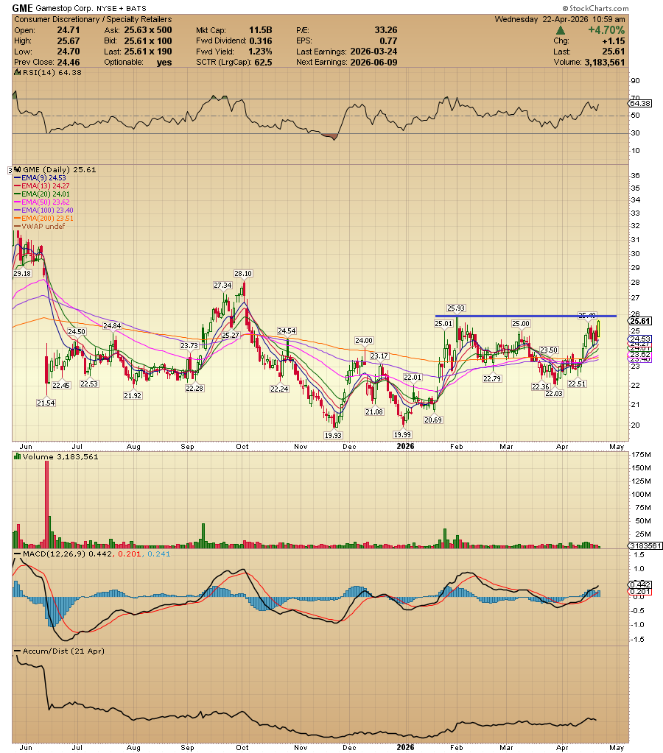663x753 pixels.
Task: Click the Prev Close 24.46 value
Action: point(69,63)
